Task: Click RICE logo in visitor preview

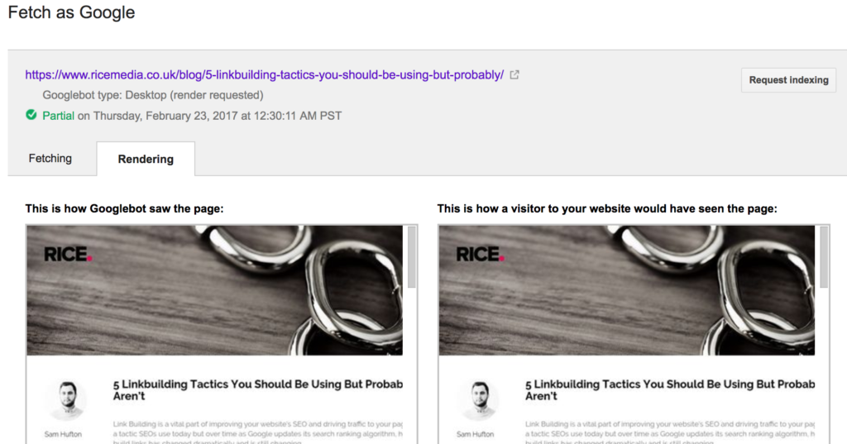Action: point(481,255)
